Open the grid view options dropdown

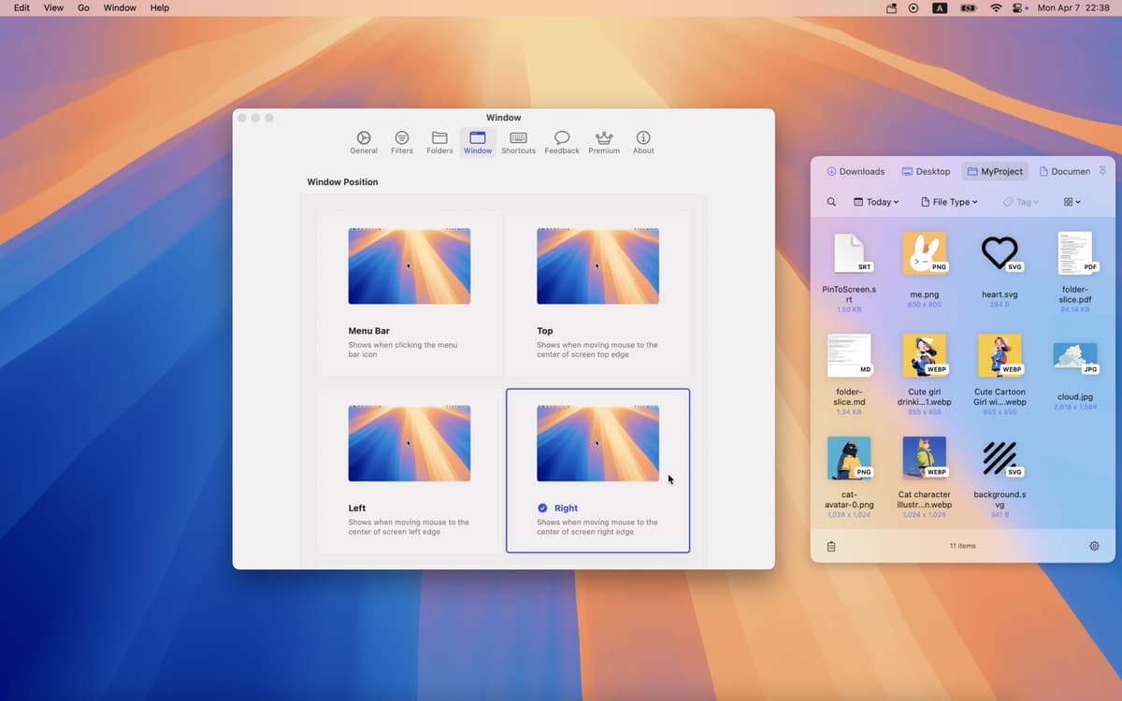coord(1072,202)
